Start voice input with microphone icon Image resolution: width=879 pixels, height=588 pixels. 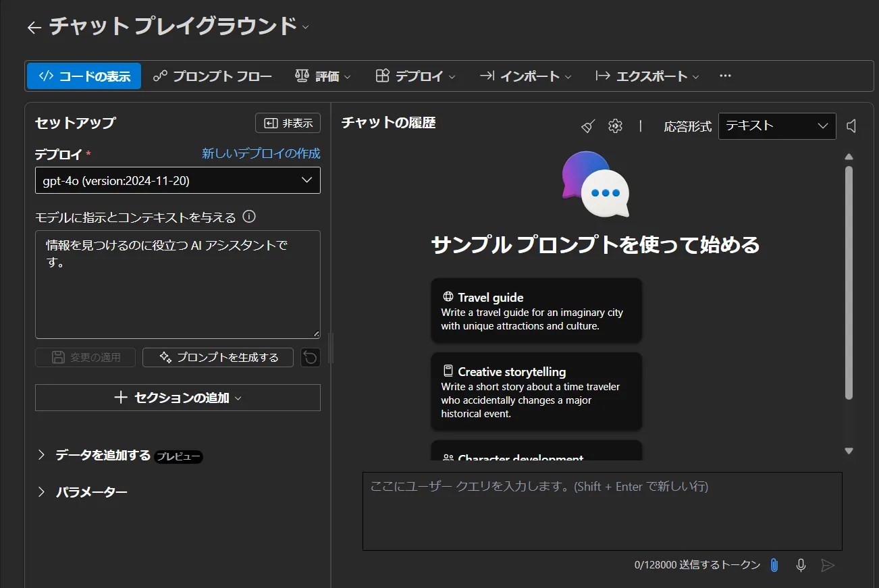coord(801,565)
